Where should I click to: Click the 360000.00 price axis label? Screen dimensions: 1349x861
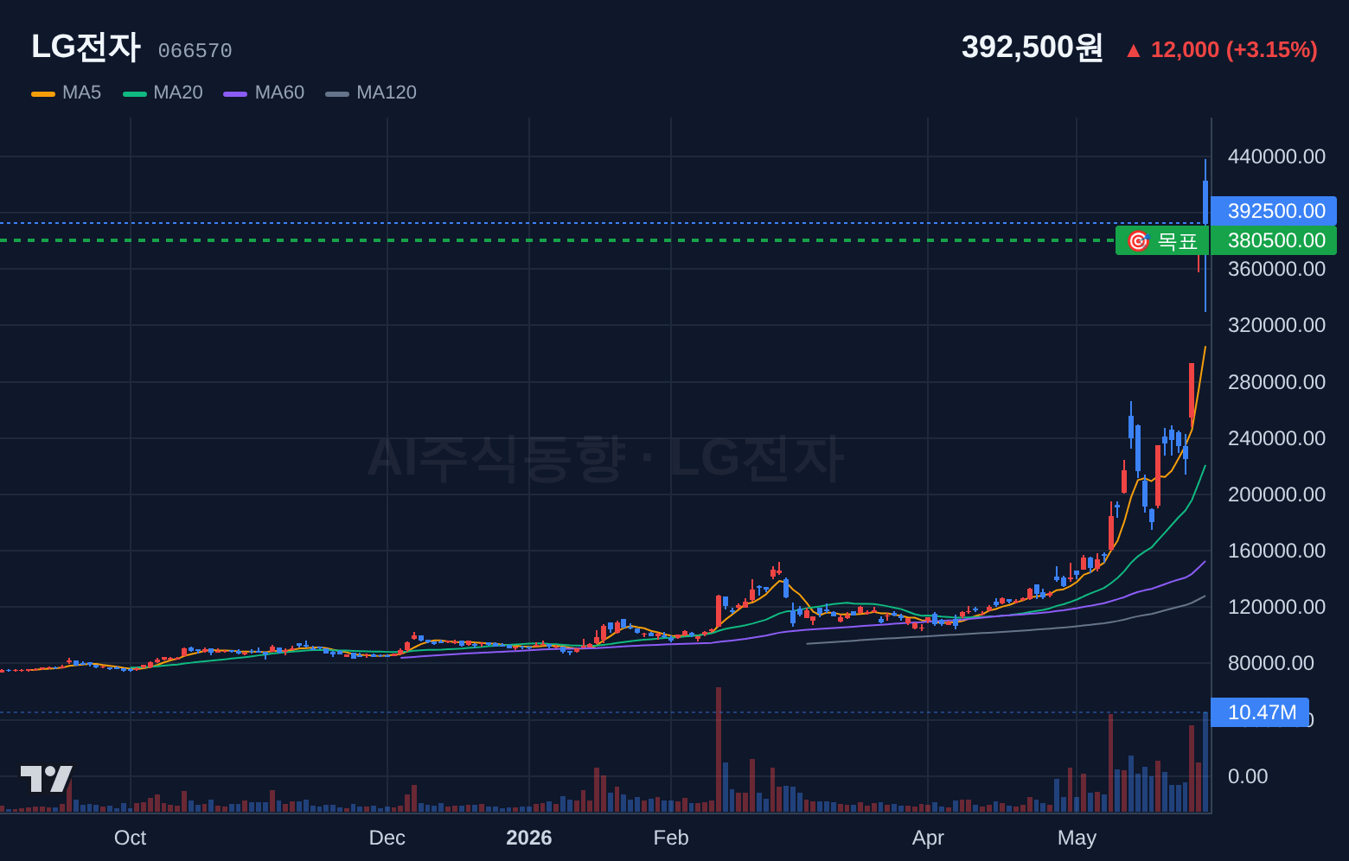1276,269
